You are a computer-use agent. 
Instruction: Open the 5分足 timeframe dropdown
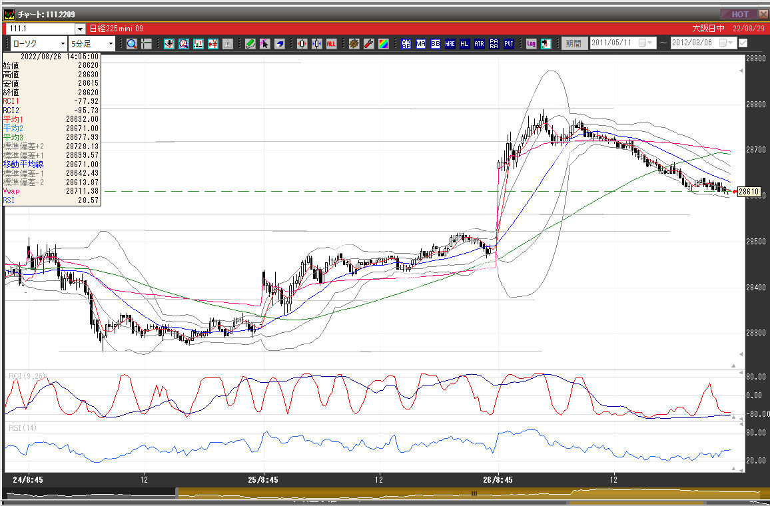111,44
